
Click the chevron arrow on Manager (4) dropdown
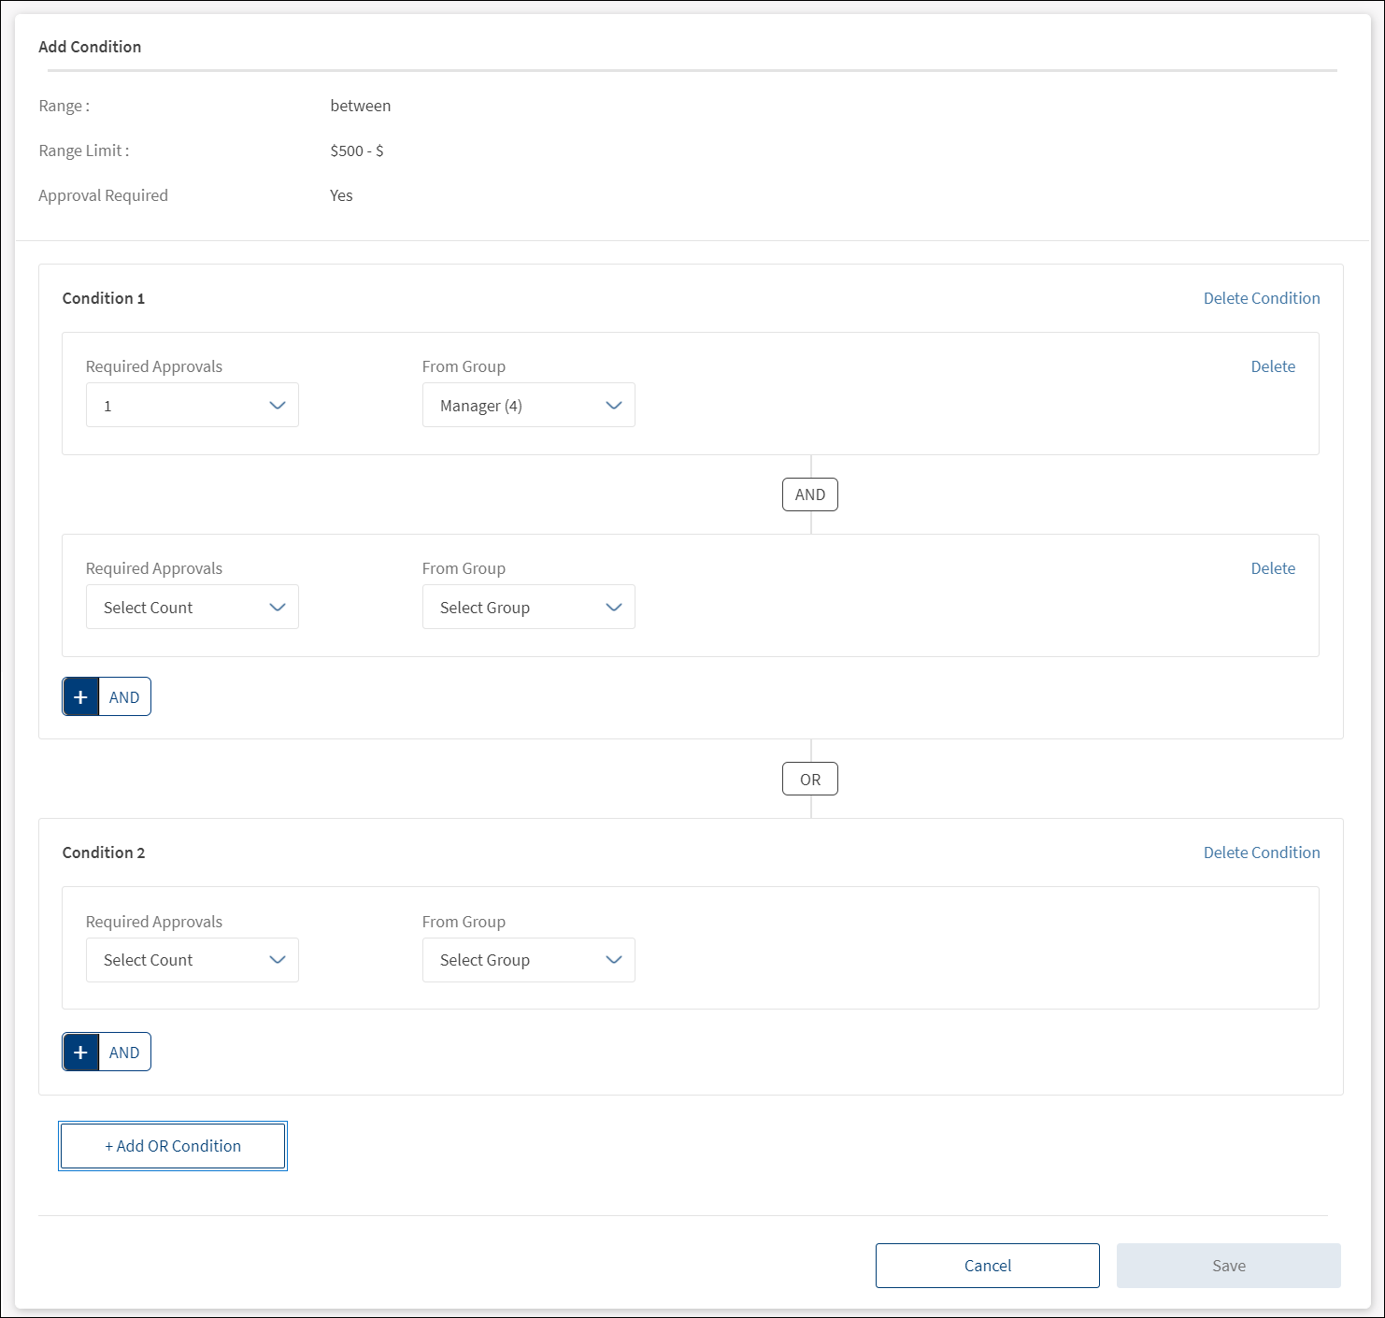point(613,406)
